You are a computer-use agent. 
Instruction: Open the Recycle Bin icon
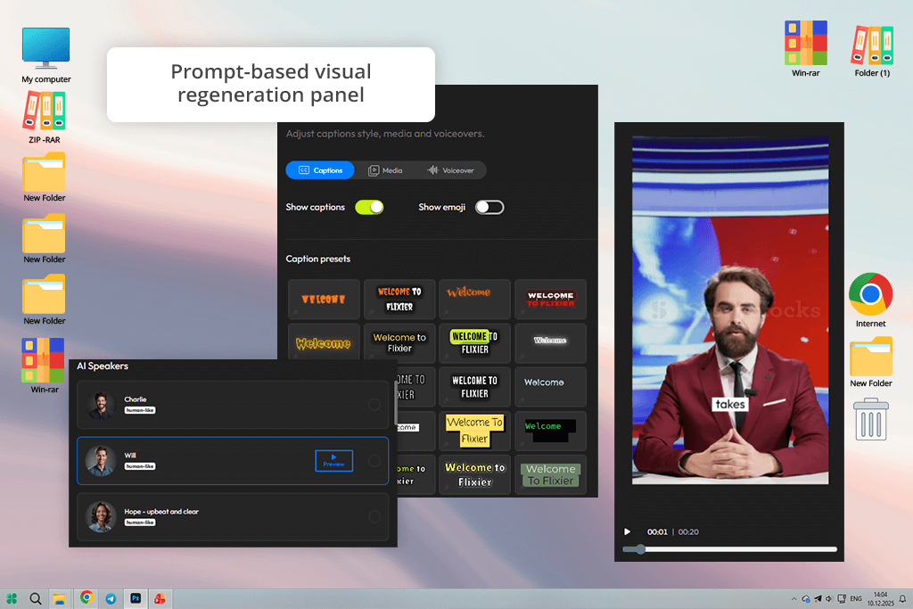[x=871, y=419]
